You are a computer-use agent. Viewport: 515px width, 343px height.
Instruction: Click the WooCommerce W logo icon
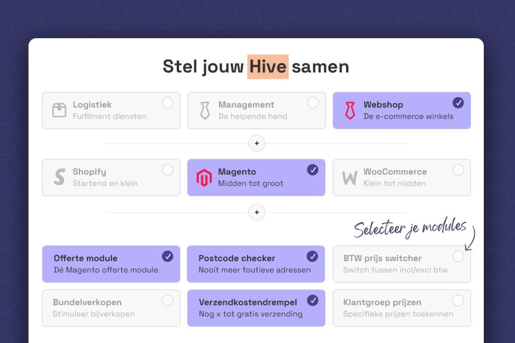point(350,178)
